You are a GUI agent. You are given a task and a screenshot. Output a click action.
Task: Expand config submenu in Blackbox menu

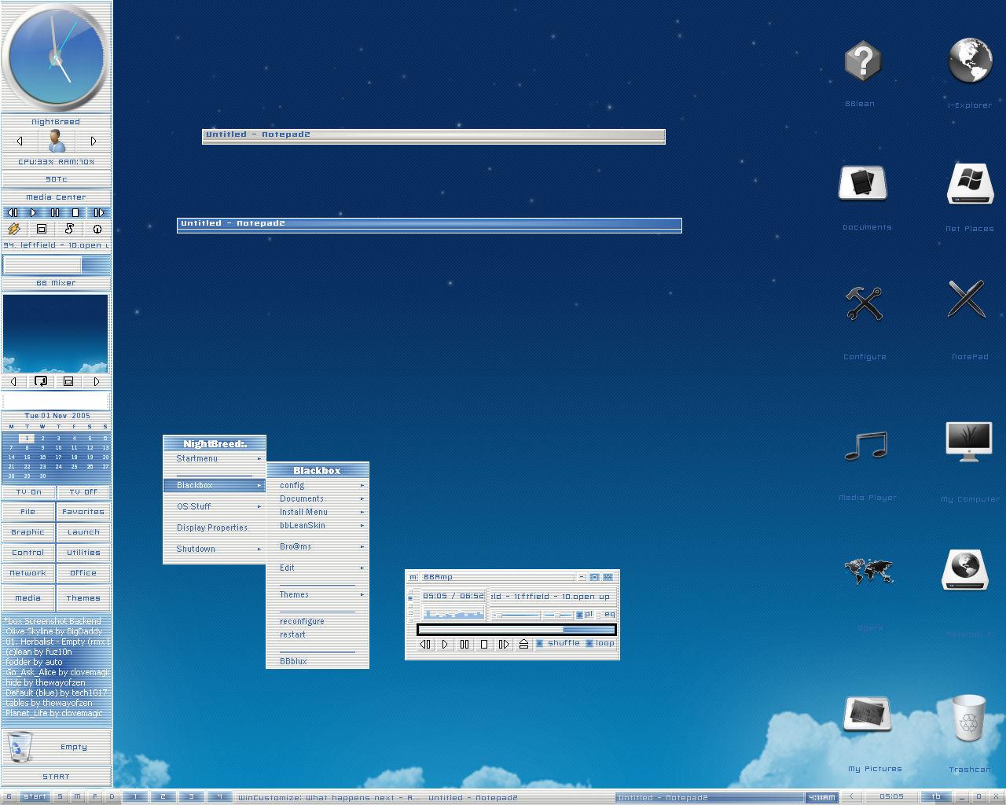318,485
